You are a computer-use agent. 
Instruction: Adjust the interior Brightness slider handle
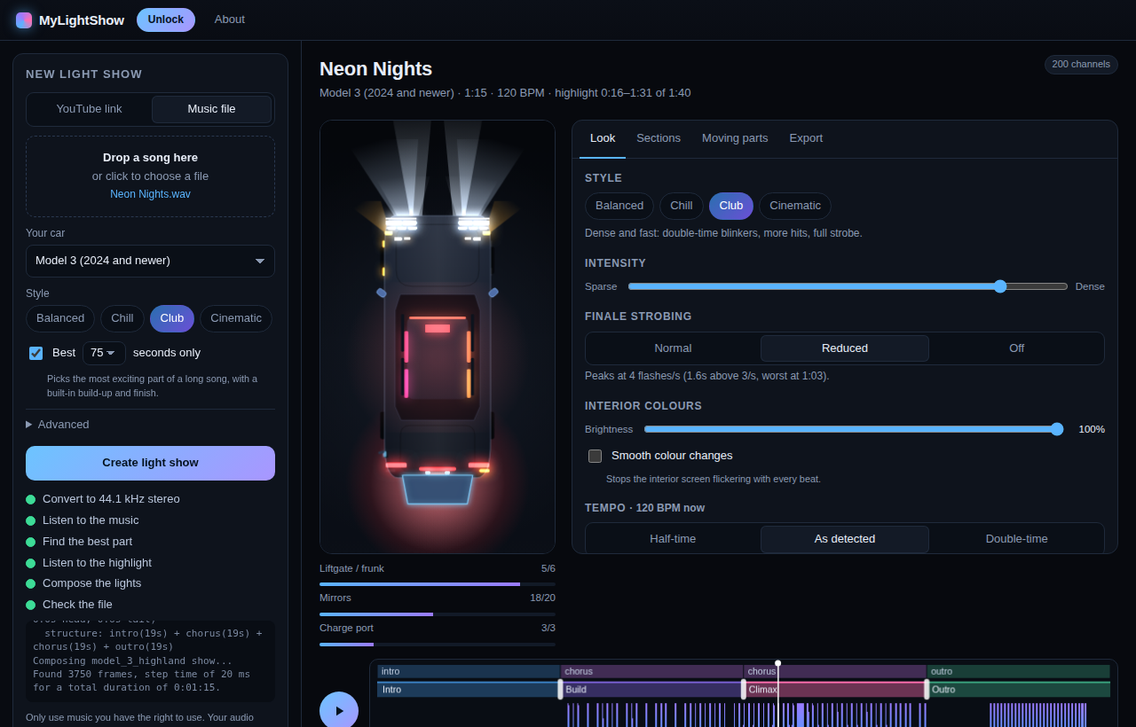1057,429
